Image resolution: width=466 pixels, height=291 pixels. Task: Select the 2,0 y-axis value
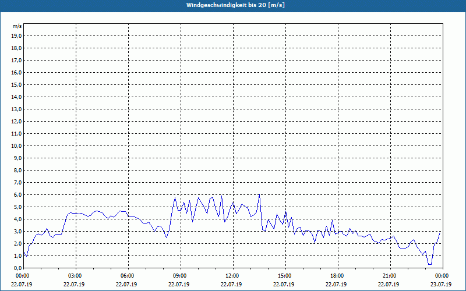[17, 243]
